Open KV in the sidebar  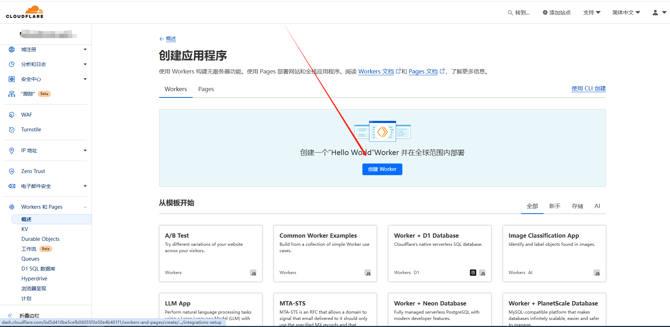pos(25,229)
